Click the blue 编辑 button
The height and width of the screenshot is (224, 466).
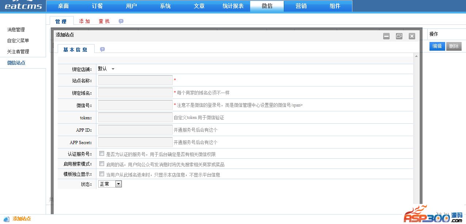tap(437, 46)
